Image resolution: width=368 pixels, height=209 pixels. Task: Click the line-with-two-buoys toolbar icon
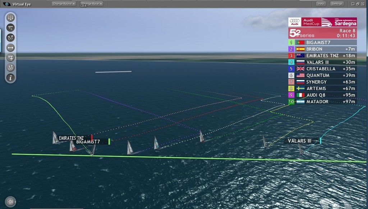point(10,28)
